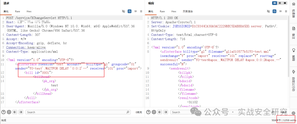
Task: Switch to the response 美化 tab
Action: click(151, 11)
